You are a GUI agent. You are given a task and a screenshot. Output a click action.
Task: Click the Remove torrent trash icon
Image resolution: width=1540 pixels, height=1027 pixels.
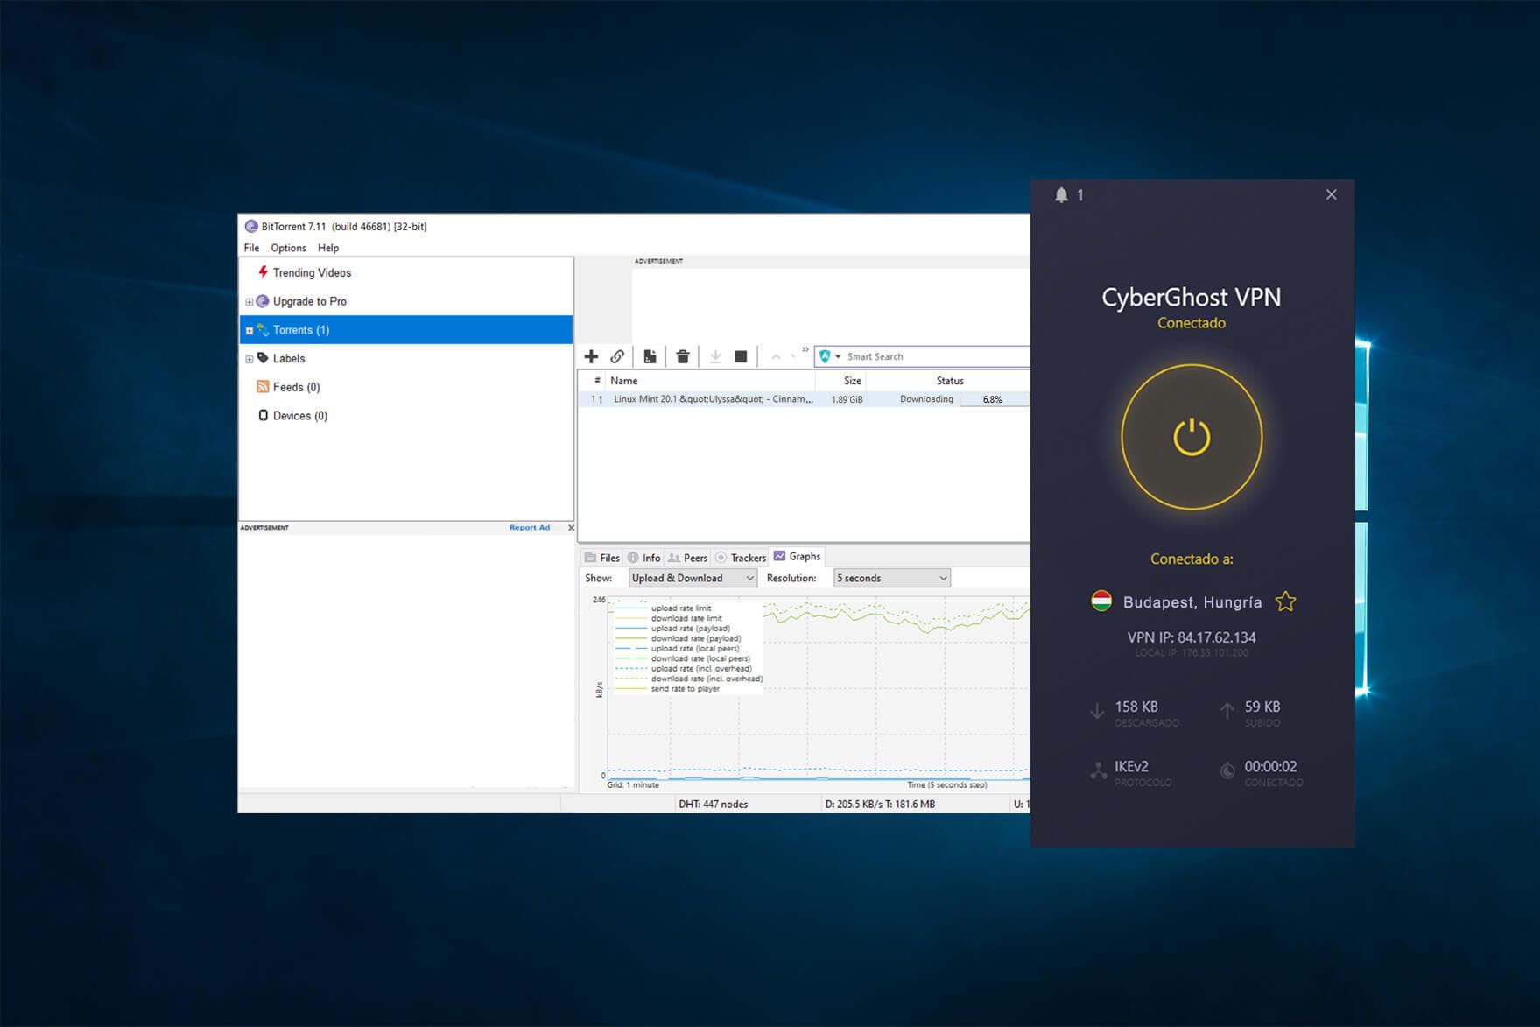(683, 356)
